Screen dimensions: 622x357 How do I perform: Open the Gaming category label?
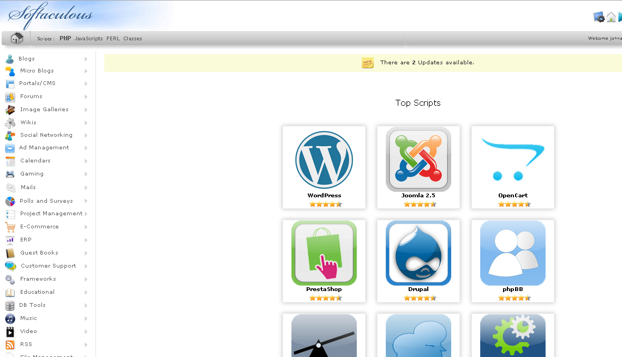point(32,173)
